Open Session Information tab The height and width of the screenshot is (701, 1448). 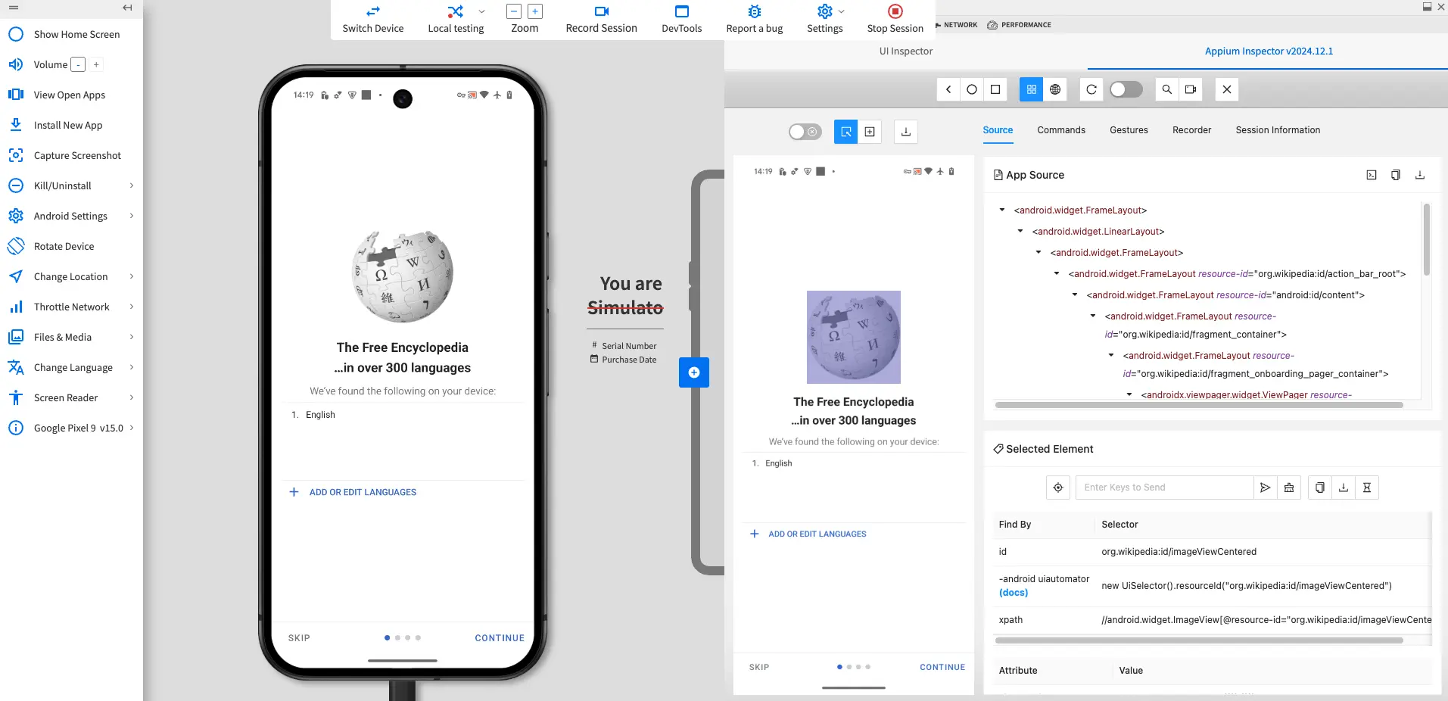[x=1278, y=130]
